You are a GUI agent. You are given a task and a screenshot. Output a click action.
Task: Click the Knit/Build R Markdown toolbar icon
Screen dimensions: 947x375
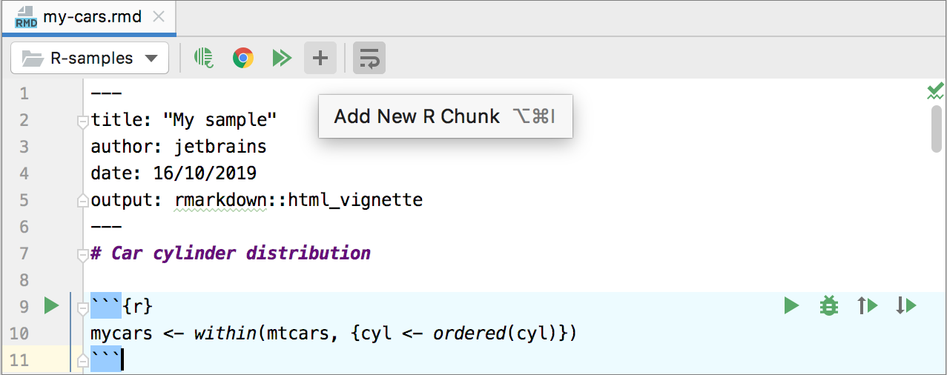[x=204, y=58]
